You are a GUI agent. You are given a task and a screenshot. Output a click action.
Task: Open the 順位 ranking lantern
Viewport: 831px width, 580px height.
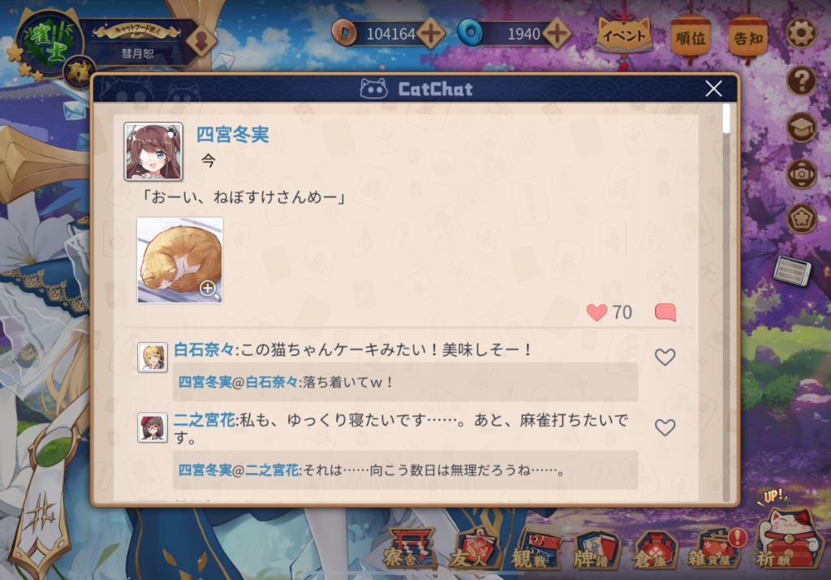tap(691, 37)
